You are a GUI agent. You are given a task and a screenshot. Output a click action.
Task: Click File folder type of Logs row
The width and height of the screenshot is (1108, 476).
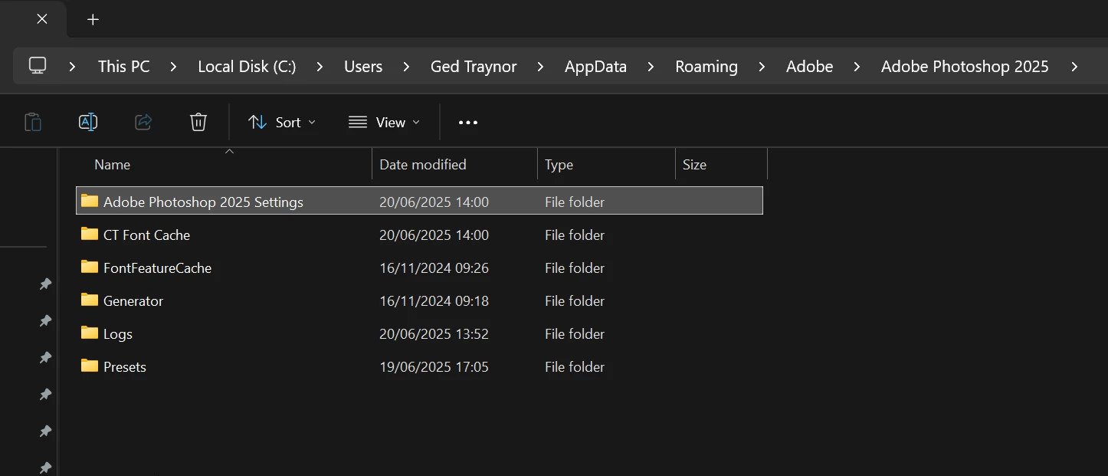tap(575, 334)
